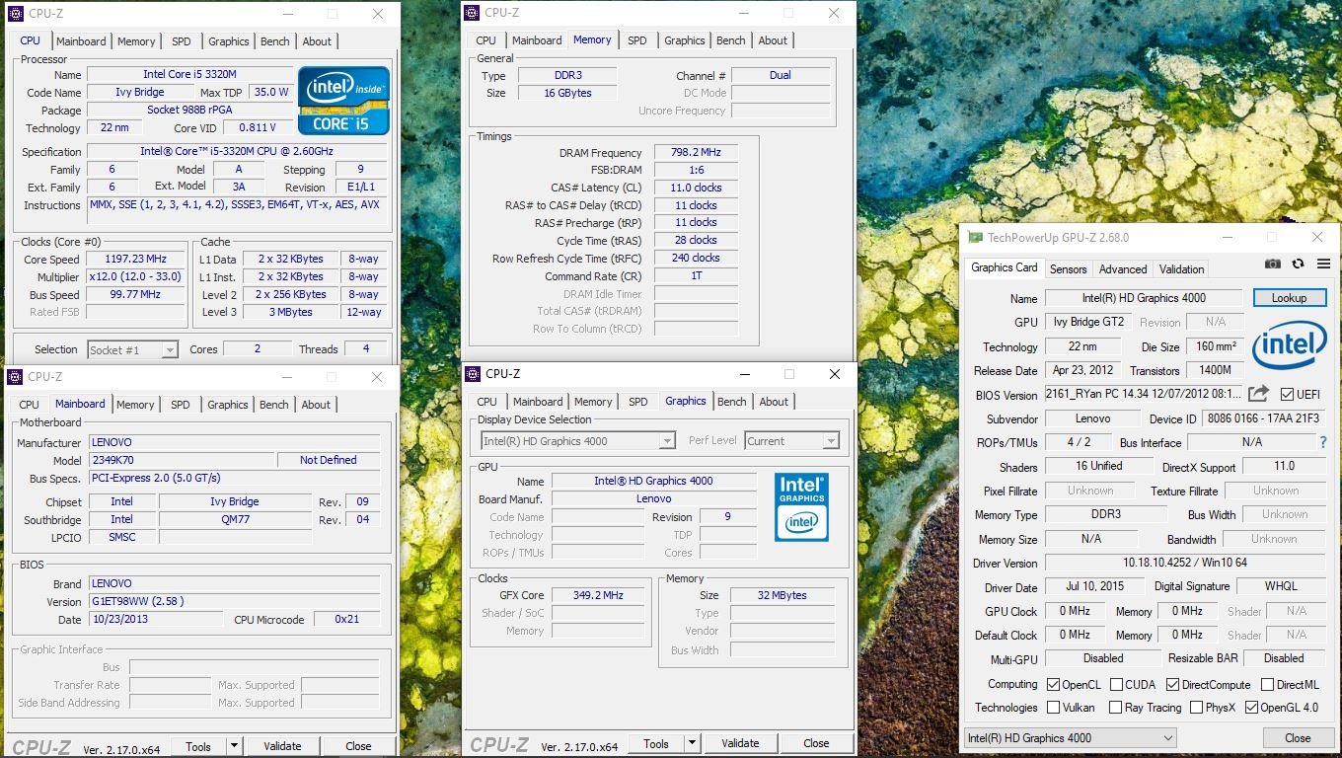Click the Close button at GPU-Z bottom
Image resolution: width=1342 pixels, height=758 pixels.
pyautogui.click(x=1298, y=737)
